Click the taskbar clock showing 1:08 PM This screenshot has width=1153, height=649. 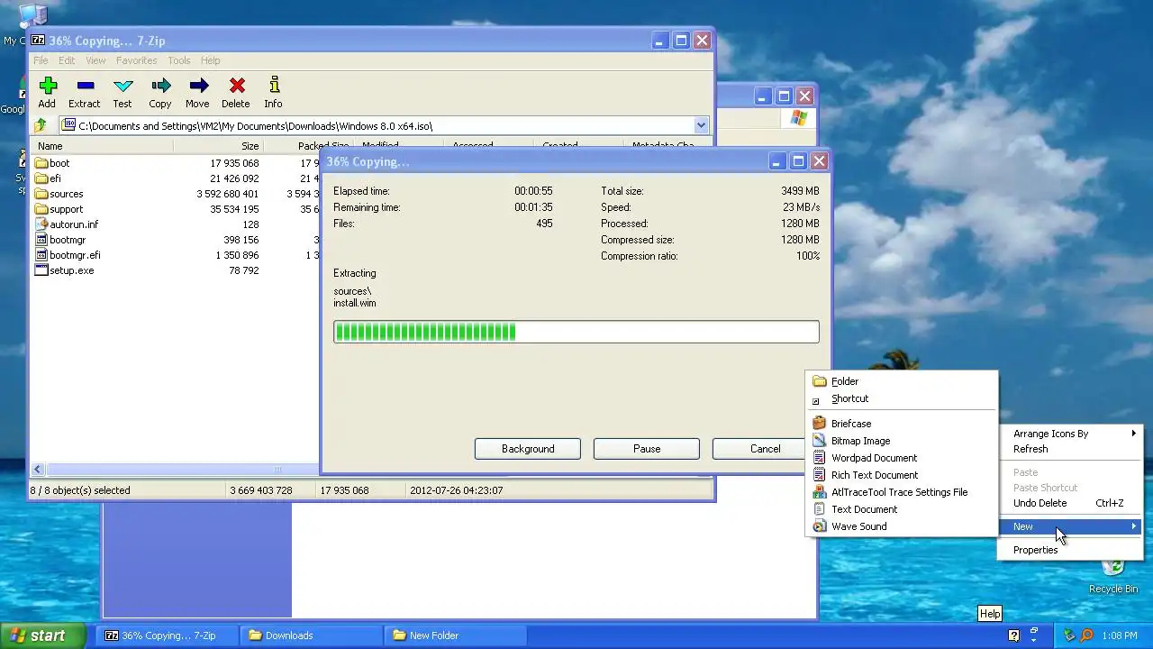click(x=1119, y=635)
